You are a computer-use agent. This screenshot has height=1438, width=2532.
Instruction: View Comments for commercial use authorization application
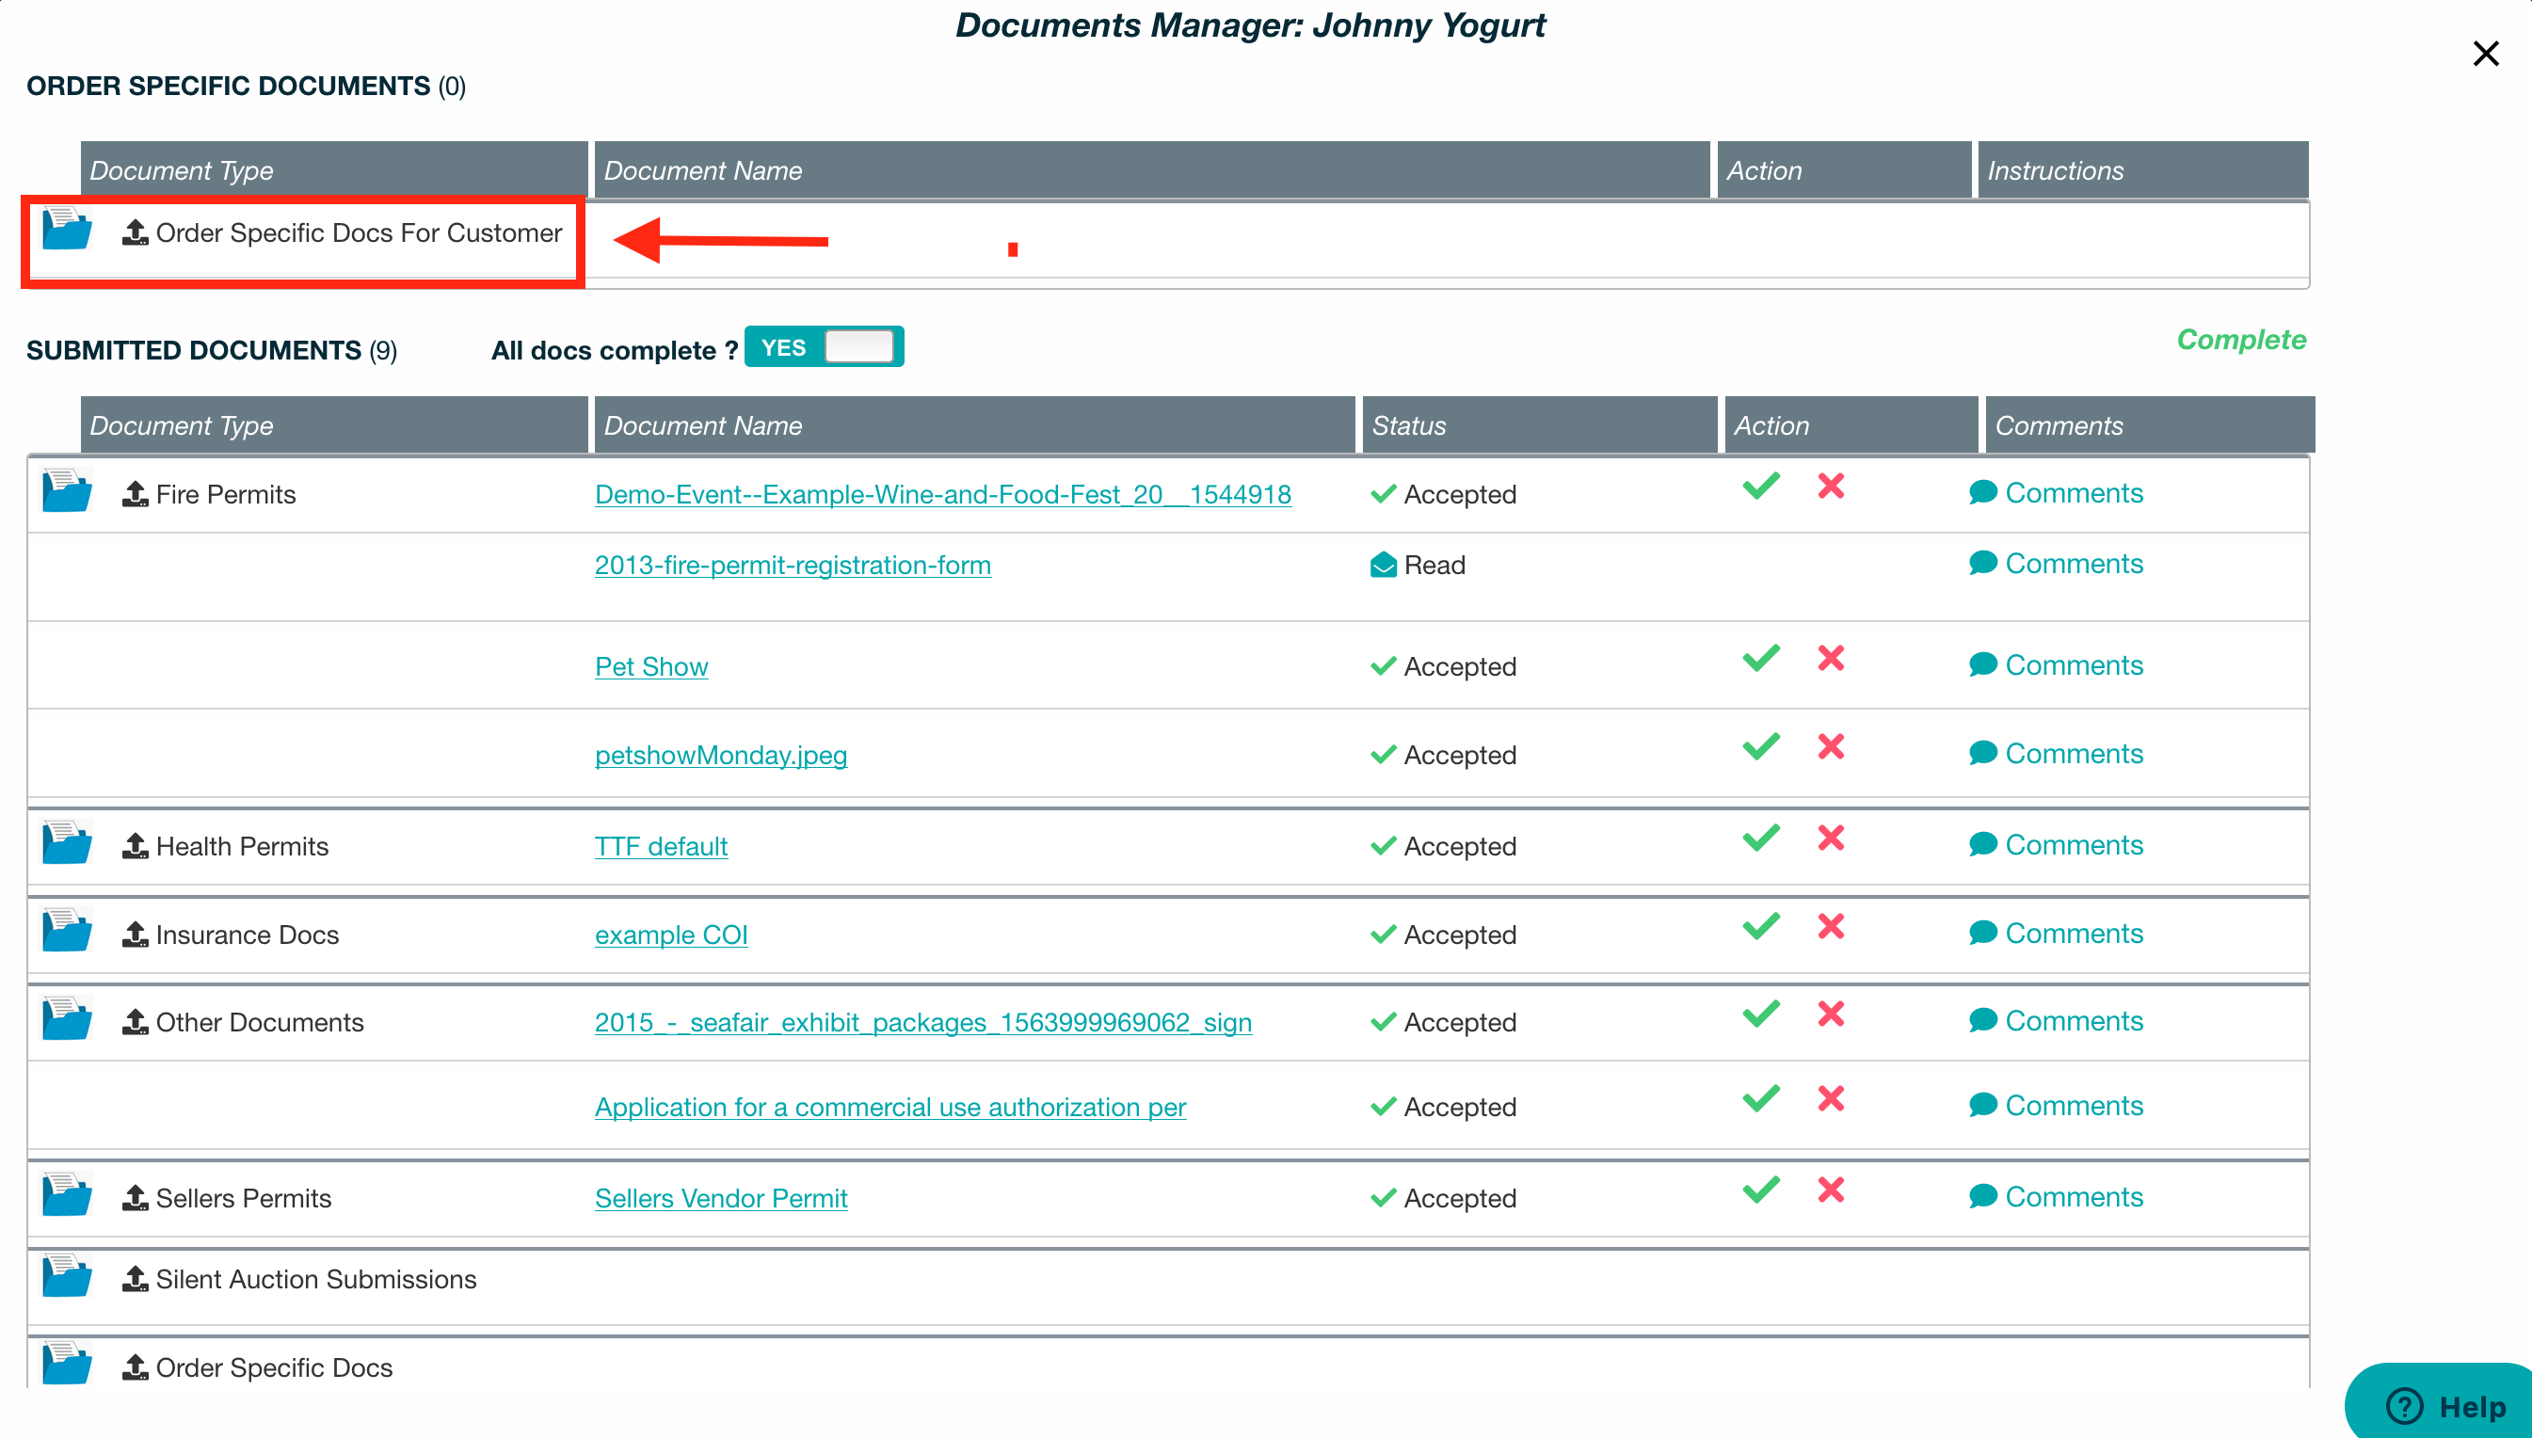pyautogui.click(x=2056, y=1105)
